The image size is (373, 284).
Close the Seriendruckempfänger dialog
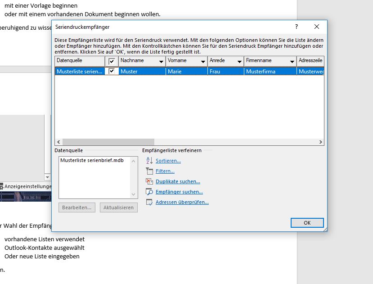pyautogui.click(x=317, y=27)
